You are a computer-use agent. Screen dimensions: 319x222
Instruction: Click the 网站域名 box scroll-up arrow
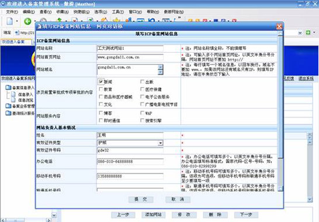pyautogui.click(x=160, y=67)
